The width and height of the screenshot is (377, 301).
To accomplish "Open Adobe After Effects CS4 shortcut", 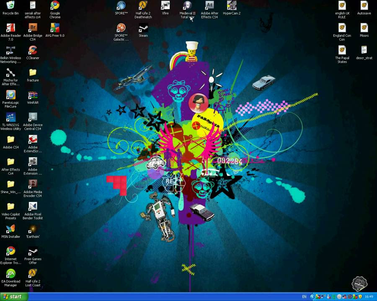I will coord(209,5).
